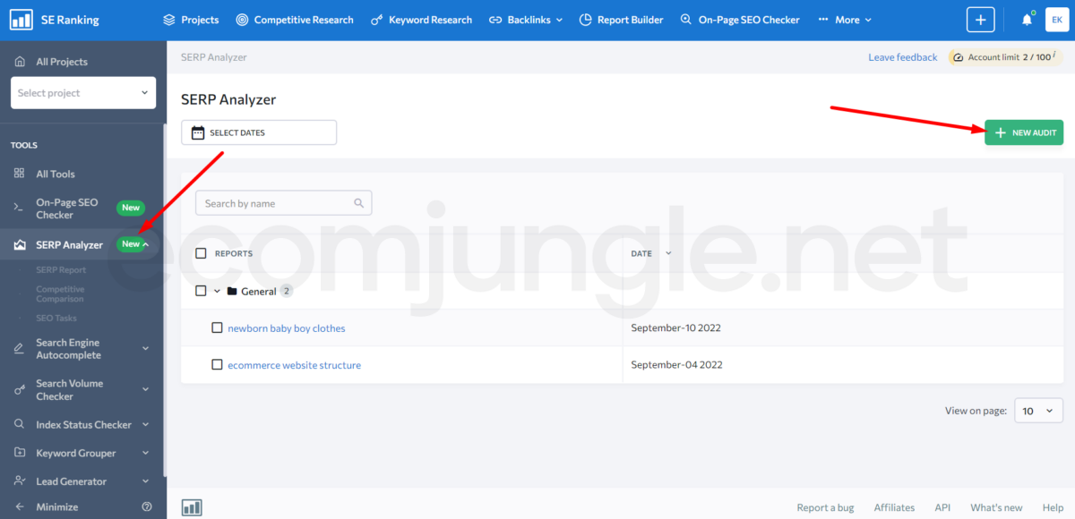Click the Search by name field

pyautogui.click(x=276, y=203)
